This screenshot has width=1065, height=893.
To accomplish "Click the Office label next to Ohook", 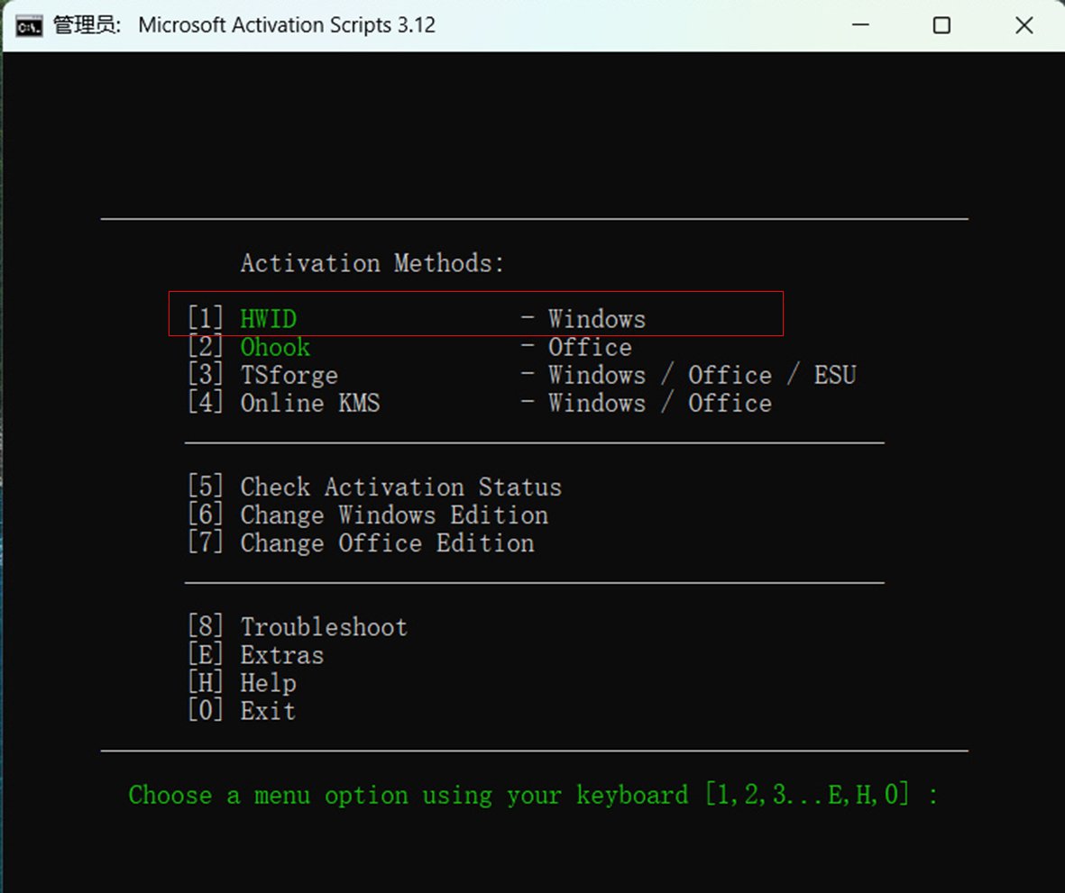I will [x=591, y=348].
